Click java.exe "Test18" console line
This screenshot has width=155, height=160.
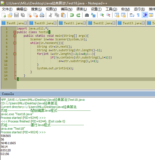pos(13,129)
